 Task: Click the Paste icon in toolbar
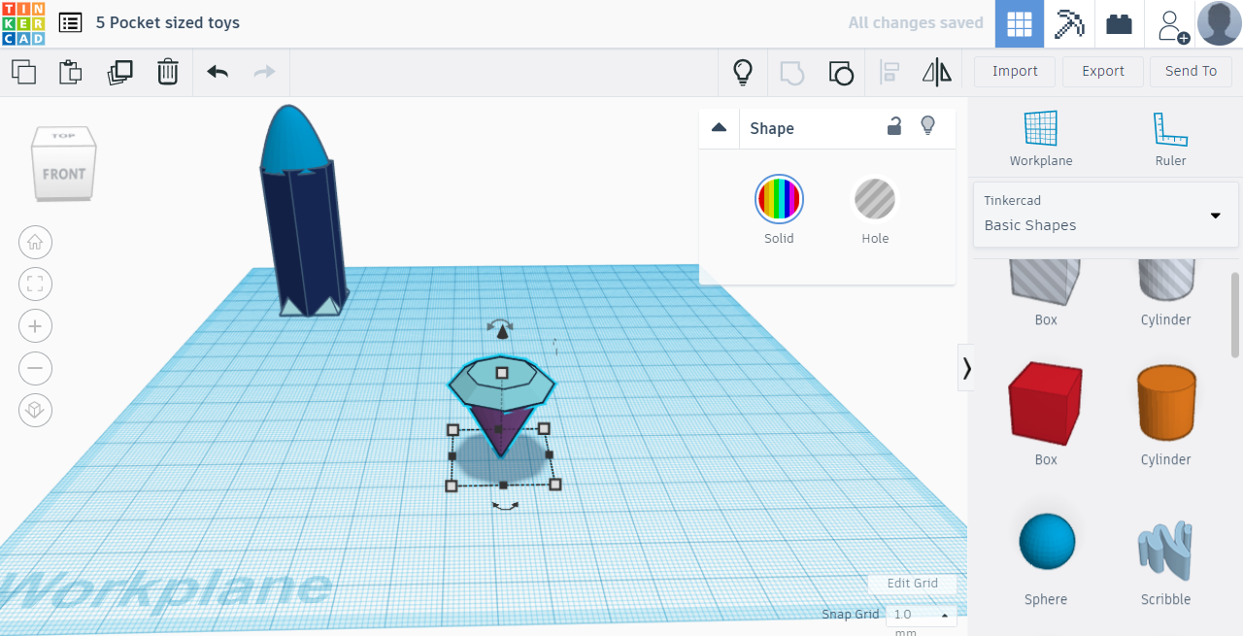tap(71, 72)
